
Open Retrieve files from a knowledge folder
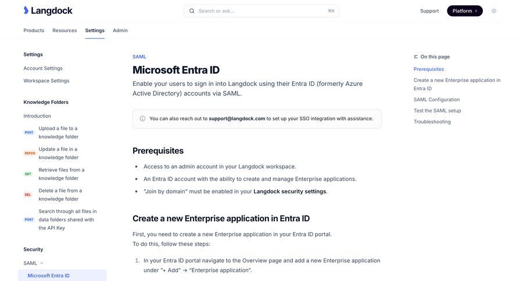pos(62,174)
